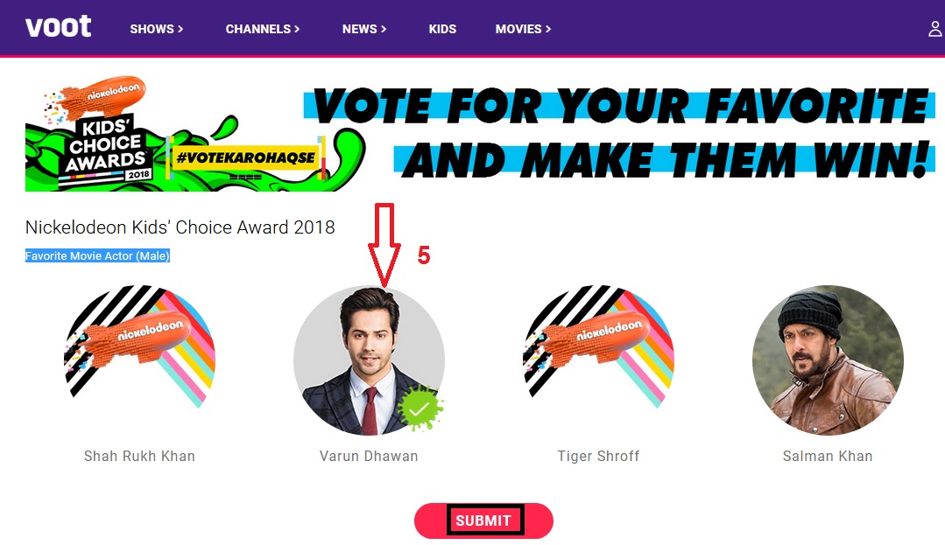Open the MOVIES menu
Image resolution: width=945 pixels, height=545 pixels.
click(523, 29)
